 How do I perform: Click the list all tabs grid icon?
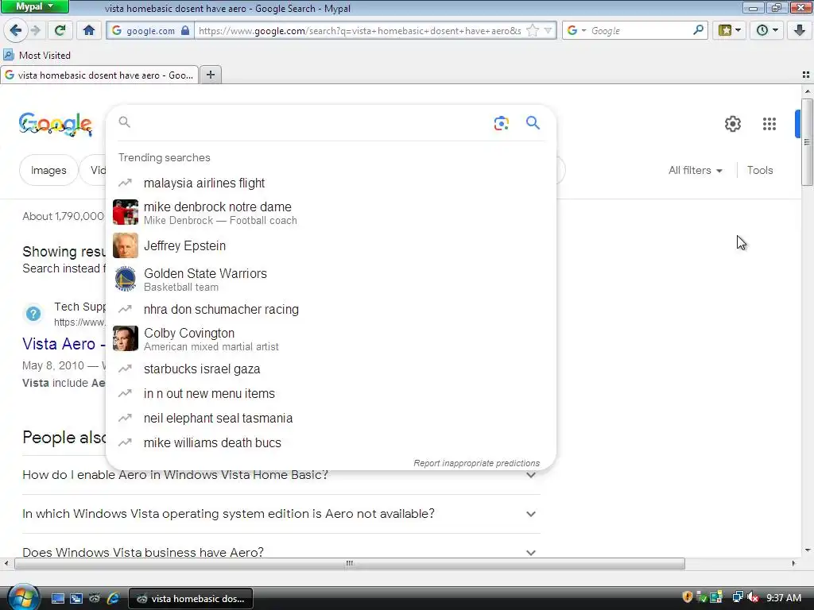[x=806, y=75]
